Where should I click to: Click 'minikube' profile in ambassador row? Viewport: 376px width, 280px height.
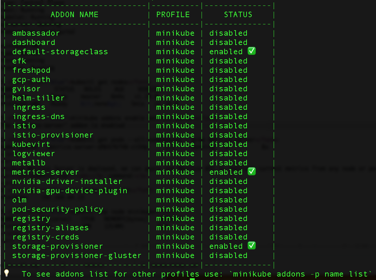coord(175,33)
